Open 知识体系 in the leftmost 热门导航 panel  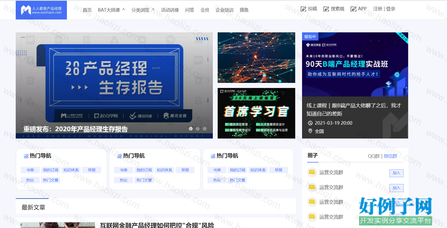coord(71,170)
